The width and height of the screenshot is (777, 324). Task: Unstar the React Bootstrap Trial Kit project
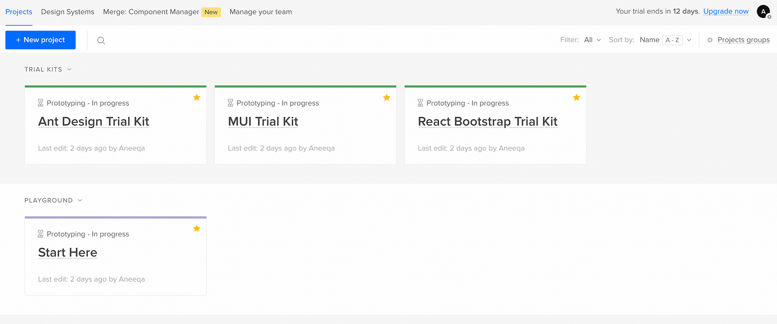(x=576, y=97)
